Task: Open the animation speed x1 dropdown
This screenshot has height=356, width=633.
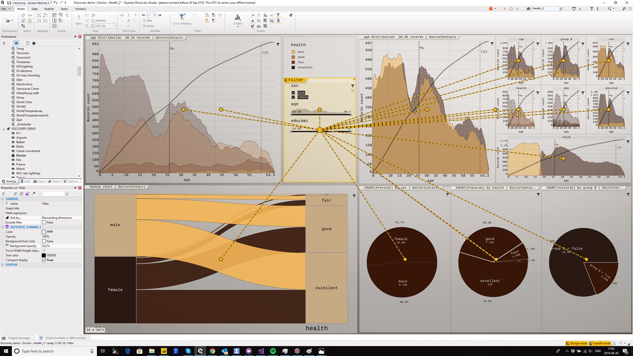Action: point(154,15)
